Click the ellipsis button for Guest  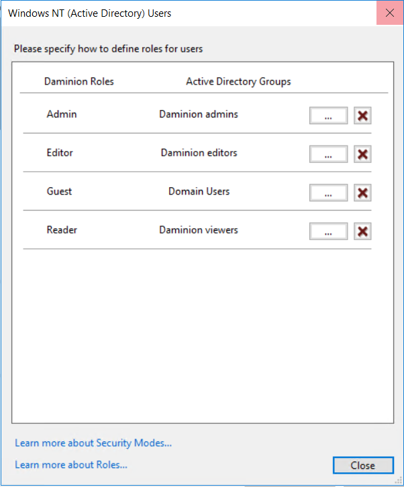click(x=328, y=193)
